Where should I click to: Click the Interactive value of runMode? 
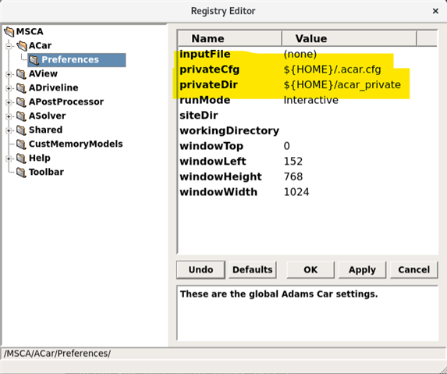pyautogui.click(x=311, y=100)
